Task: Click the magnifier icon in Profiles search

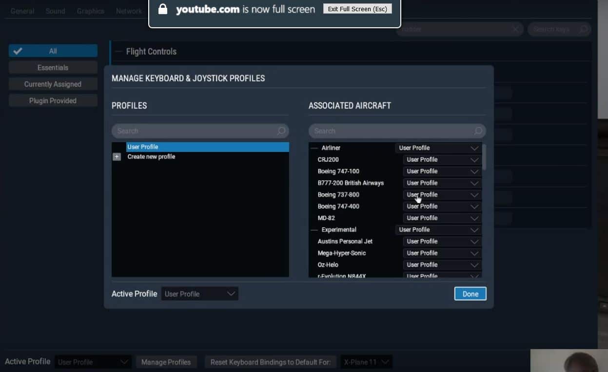Action: (x=281, y=131)
